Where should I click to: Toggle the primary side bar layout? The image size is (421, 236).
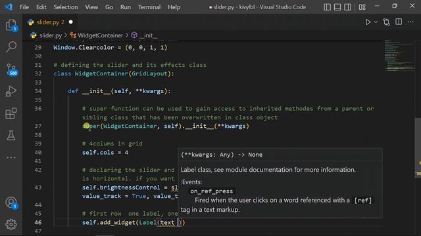[x=327, y=7]
